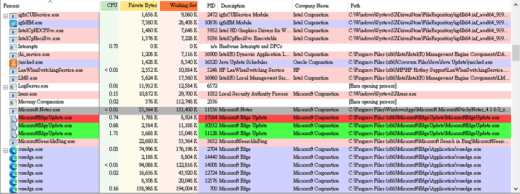Click the CPU value 0.73 for Interrupts
The width and height of the screenshot is (520, 194).
(x=113, y=46)
